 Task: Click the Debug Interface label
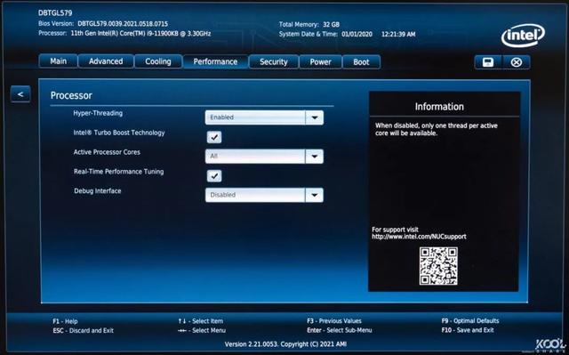click(x=98, y=191)
